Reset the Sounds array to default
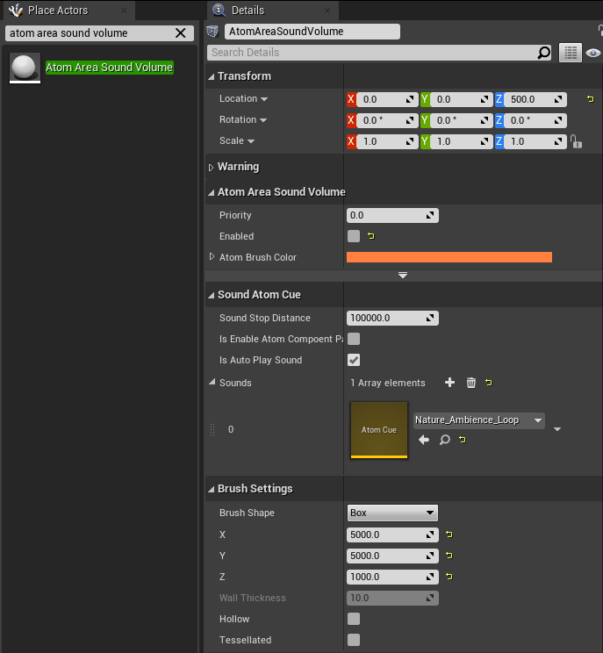The image size is (603, 653). tap(489, 383)
